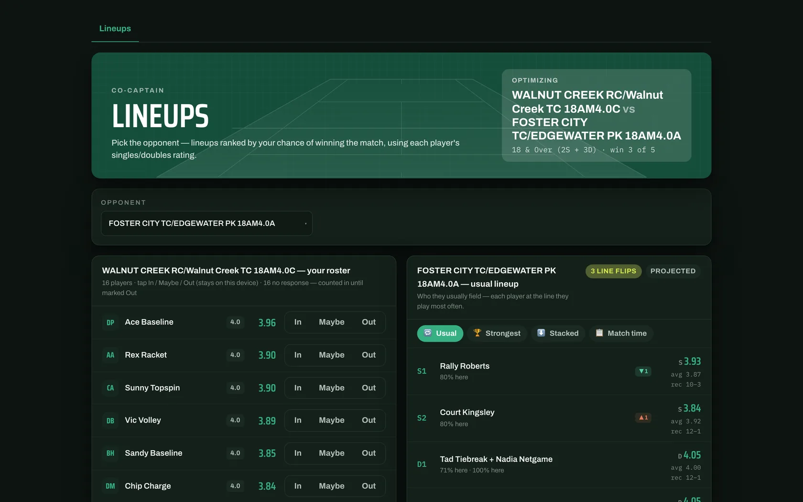The width and height of the screenshot is (803, 502).
Task: Mark Sunny Topspin as In
Action: point(298,388)
